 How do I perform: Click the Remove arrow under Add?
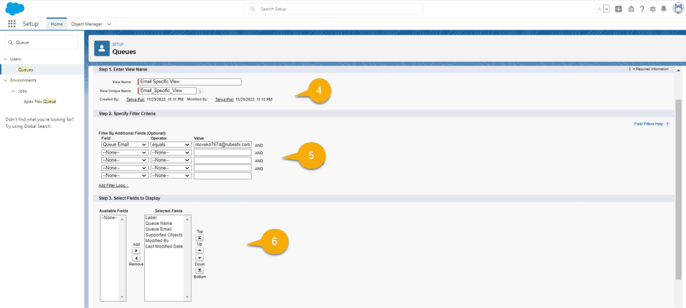(x=136, y=258)
